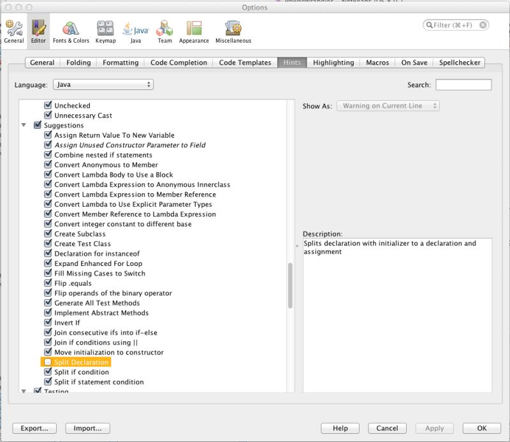
Task: Disable the Unchecked hint checkbox
Action: tap(48, 105)
